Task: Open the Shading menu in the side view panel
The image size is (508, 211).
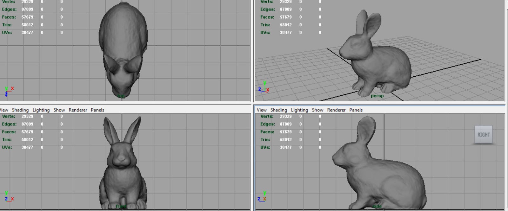Action: [x=278, y=110]
